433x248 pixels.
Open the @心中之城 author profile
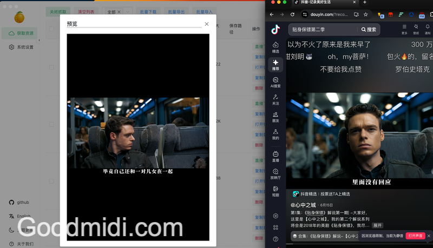pyautogui.click(x=303, y=205)
